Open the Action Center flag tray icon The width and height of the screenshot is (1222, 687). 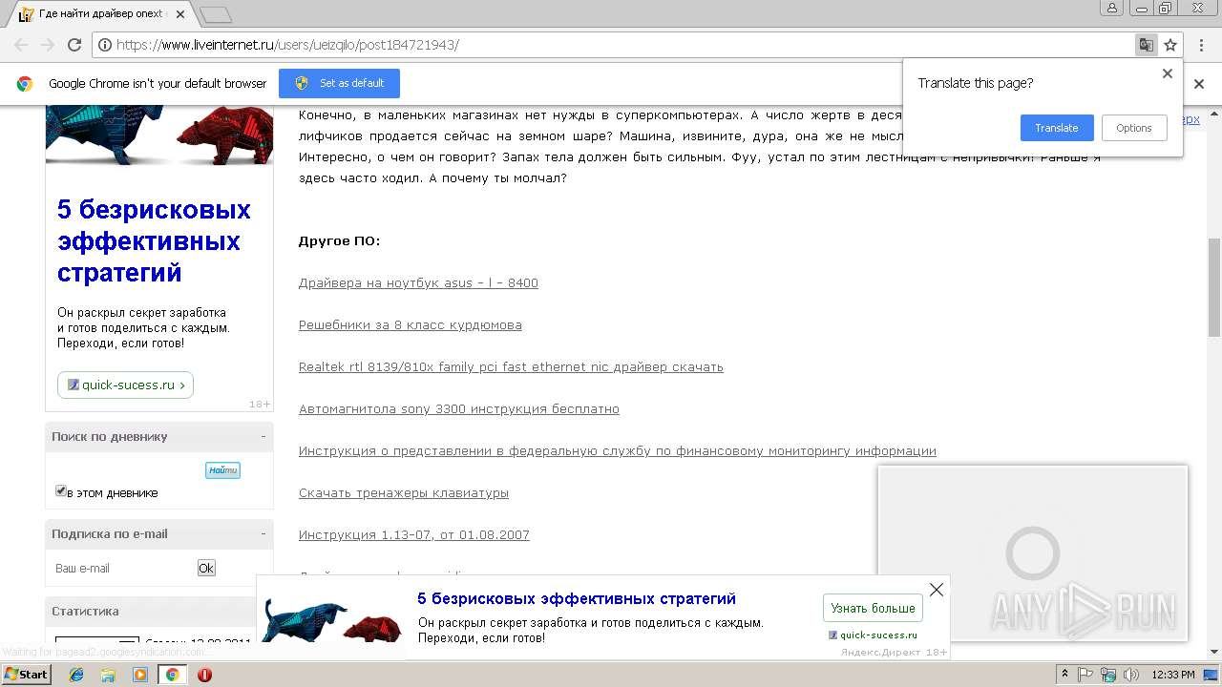point(1086,675)
